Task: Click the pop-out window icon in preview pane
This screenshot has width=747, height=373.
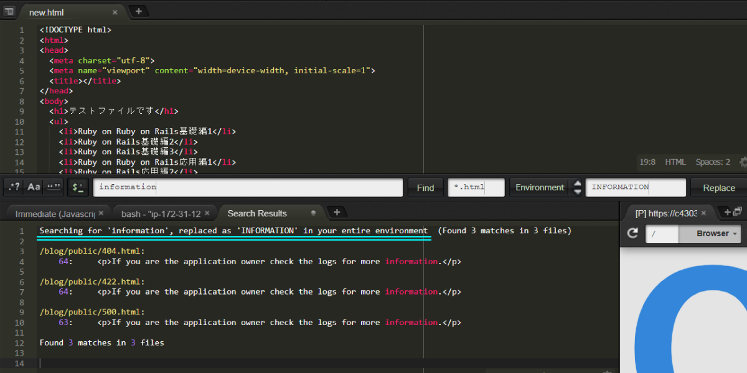Action: pos(739,212)
